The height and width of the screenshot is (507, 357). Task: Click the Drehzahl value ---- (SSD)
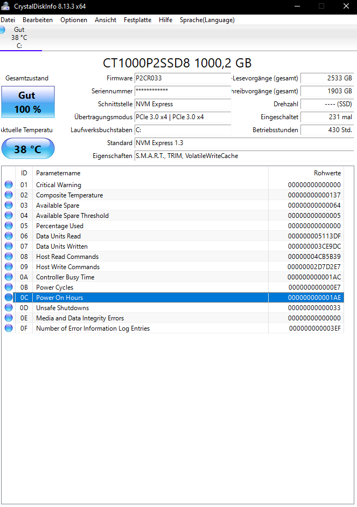point(327,104)
